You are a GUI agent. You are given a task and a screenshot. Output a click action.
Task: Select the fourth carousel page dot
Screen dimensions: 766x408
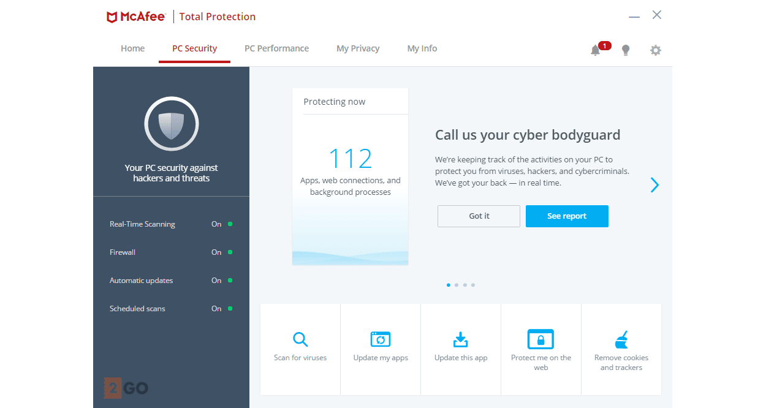coord(473,285)
